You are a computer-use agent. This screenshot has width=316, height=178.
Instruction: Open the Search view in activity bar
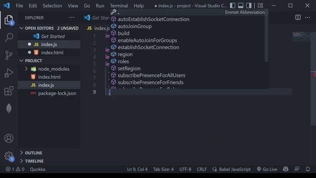(9, 38)
